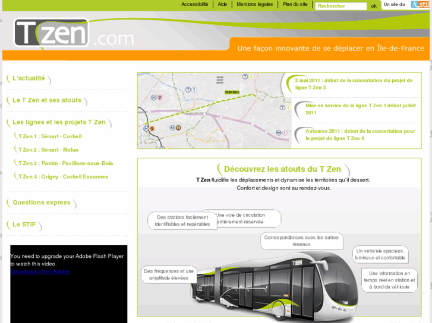Open the Accessibilité link
The width and height of the screenshot is (432, 323).
coord(194,4)
